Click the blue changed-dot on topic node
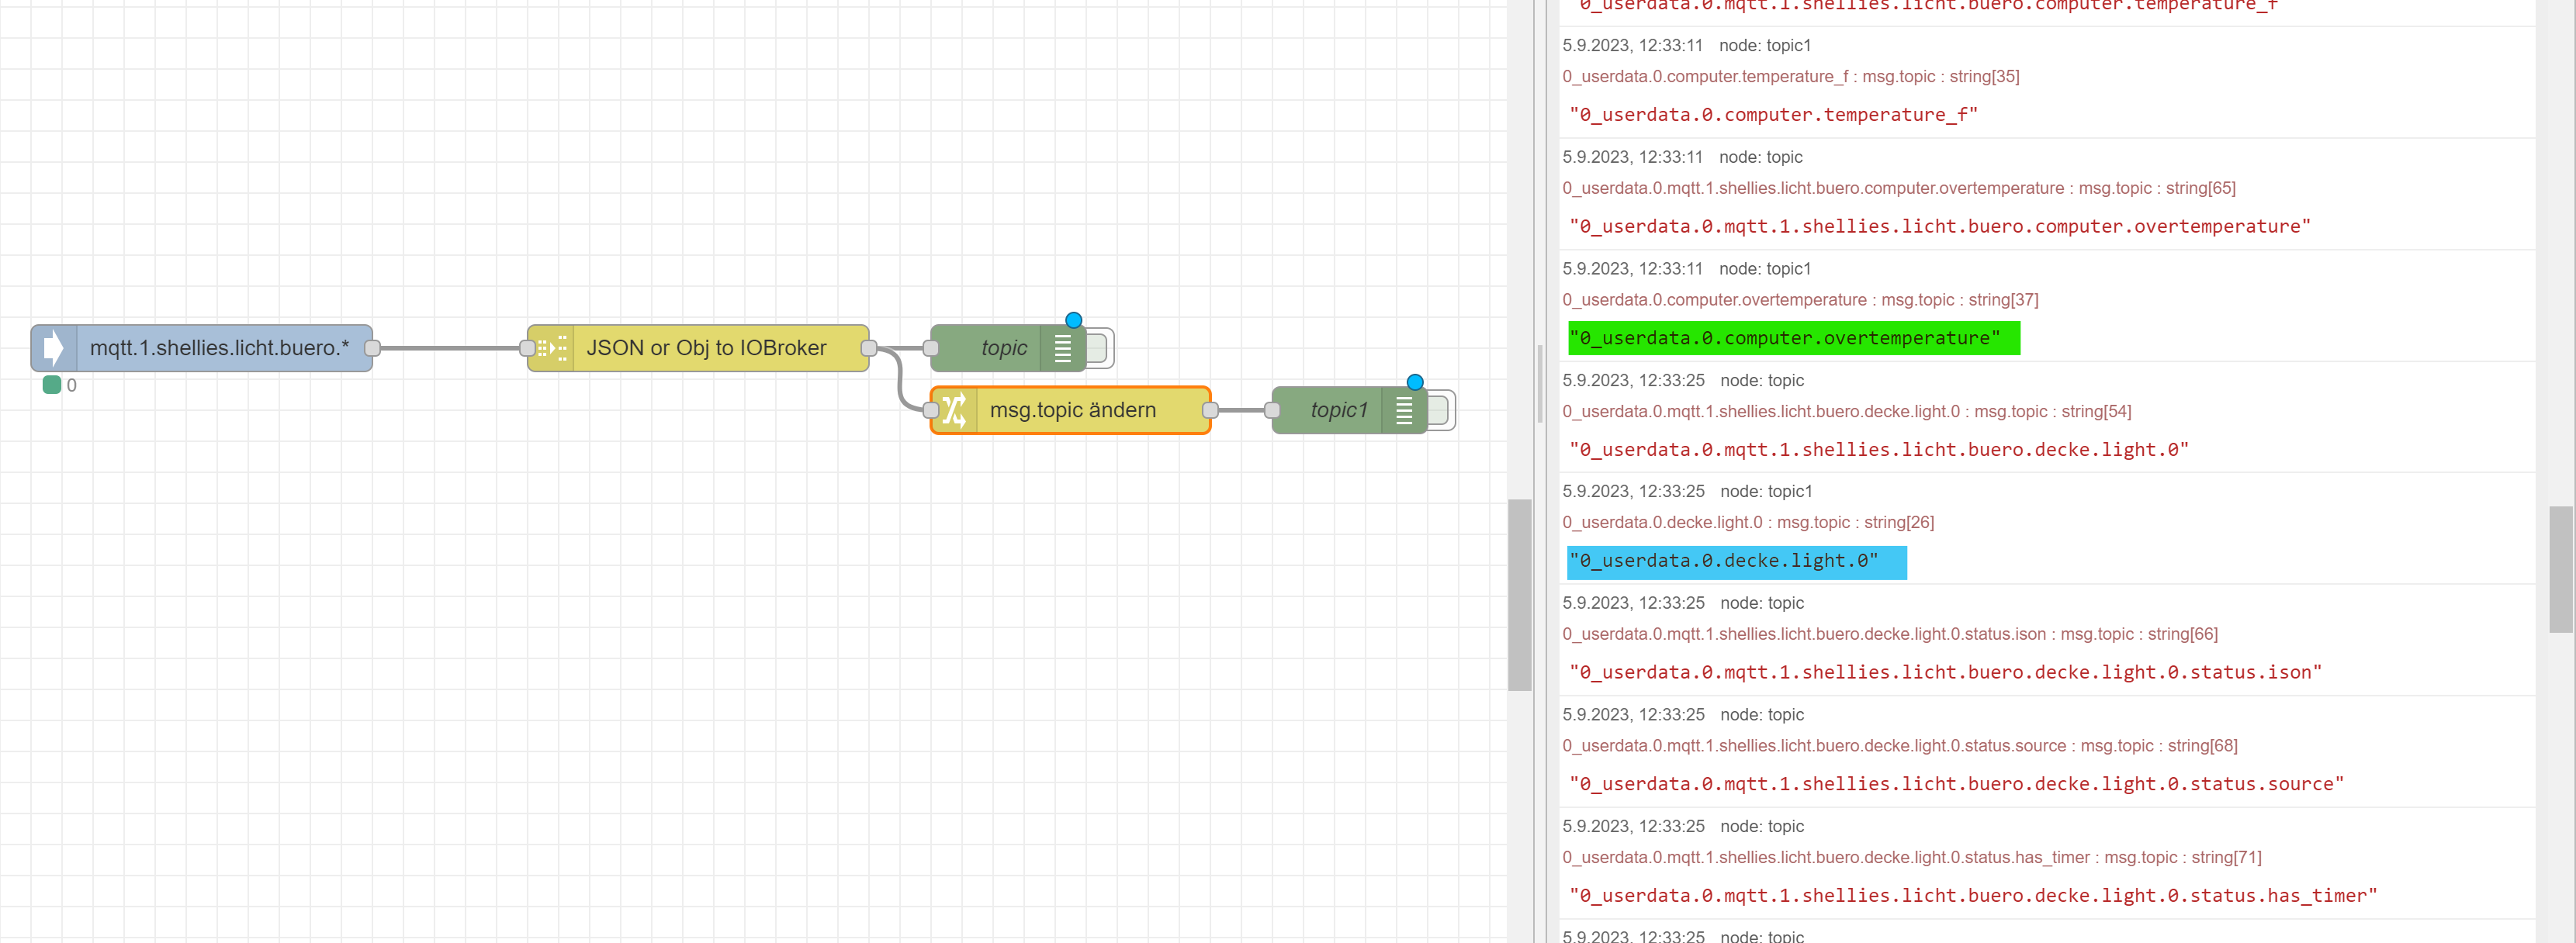Viewport: 2576px width, 943px height. click(1074, 320)
